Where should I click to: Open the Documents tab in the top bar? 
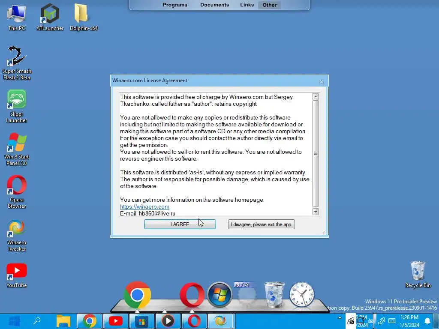tap(214, 5)
